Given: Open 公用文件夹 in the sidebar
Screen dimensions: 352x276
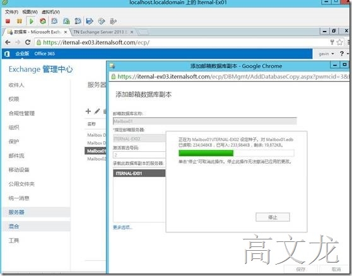Looking at the screenshot, I should (21, 184).
